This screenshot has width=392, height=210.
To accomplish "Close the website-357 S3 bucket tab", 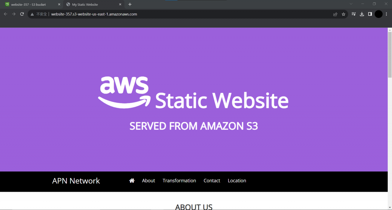I will (59, 5).
